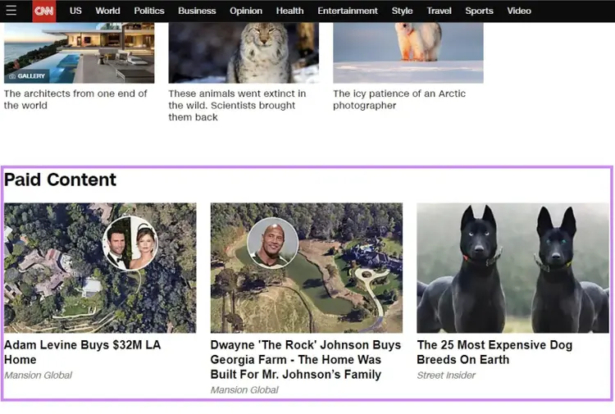Click the Gallery badge on the house photo
615x414 pixels.
27,76
